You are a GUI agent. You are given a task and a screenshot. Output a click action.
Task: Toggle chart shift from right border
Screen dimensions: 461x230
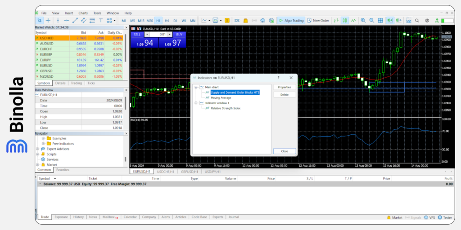pyautogui.click(x=399, y=21)
